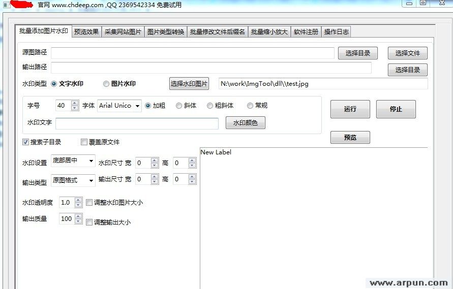Select the 图片水印 radio button
453x289 pixels.
pos(106,84)
